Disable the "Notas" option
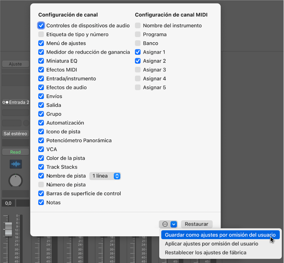The width and height of the screenshot is (284, 263). pyautogui.click(x=41, y=202)
